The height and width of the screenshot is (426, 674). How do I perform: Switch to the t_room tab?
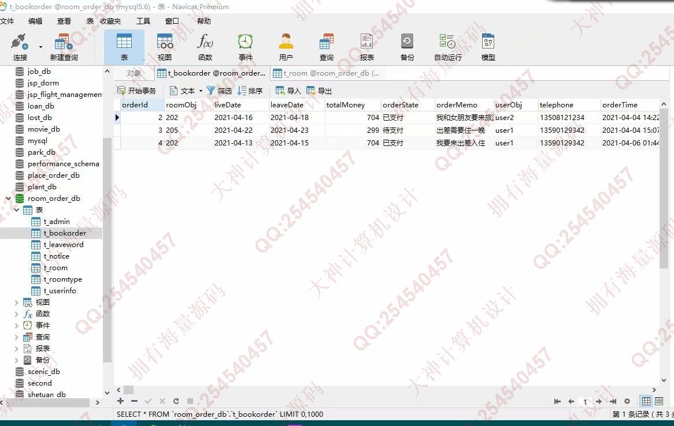pyautogui.click(x=326, y=73)
